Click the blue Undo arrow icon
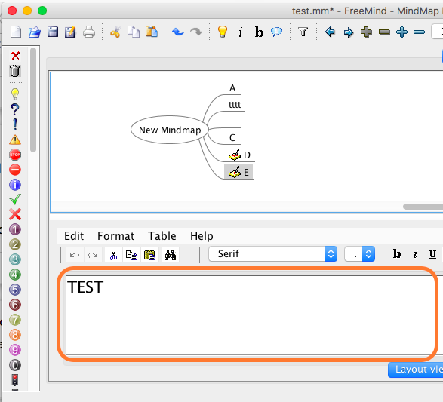The width and height of the screenshot is (443, 402). (x=178, y=32)
